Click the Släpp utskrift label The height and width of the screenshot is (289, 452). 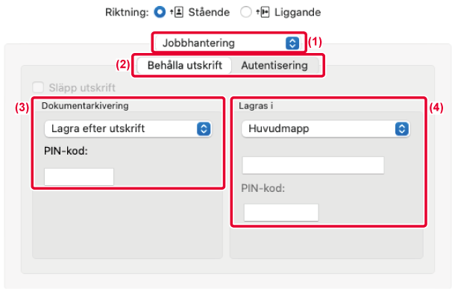coord(82,87)
